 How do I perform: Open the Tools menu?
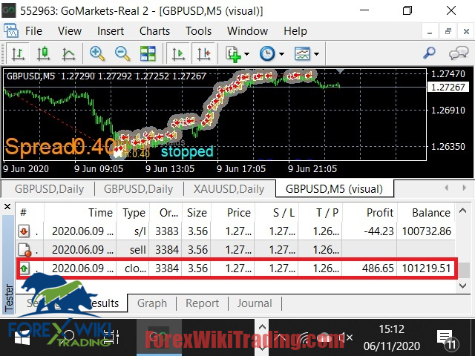pos(198,31)
